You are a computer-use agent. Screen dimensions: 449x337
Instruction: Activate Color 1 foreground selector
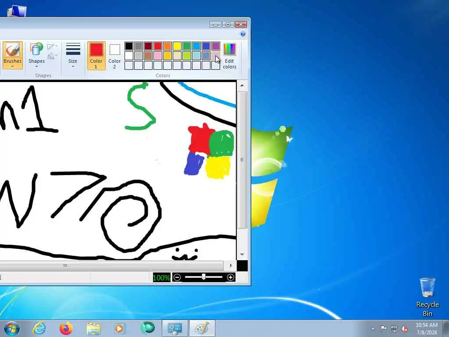coord(96,56)
